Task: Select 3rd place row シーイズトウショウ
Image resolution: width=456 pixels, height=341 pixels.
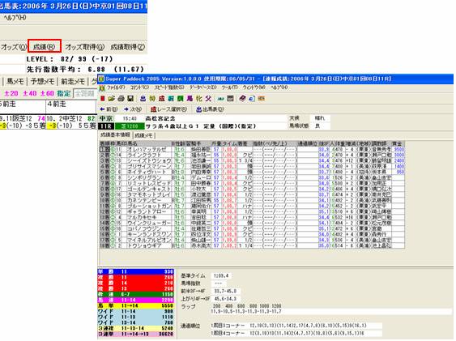Action: [252, 160]
